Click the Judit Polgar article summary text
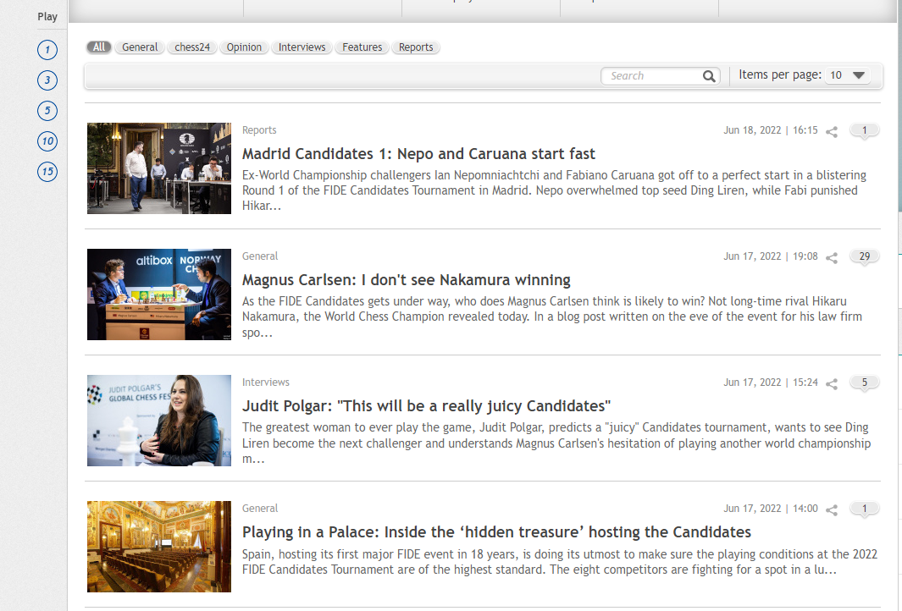902x611 pixels. pos(556,443)
